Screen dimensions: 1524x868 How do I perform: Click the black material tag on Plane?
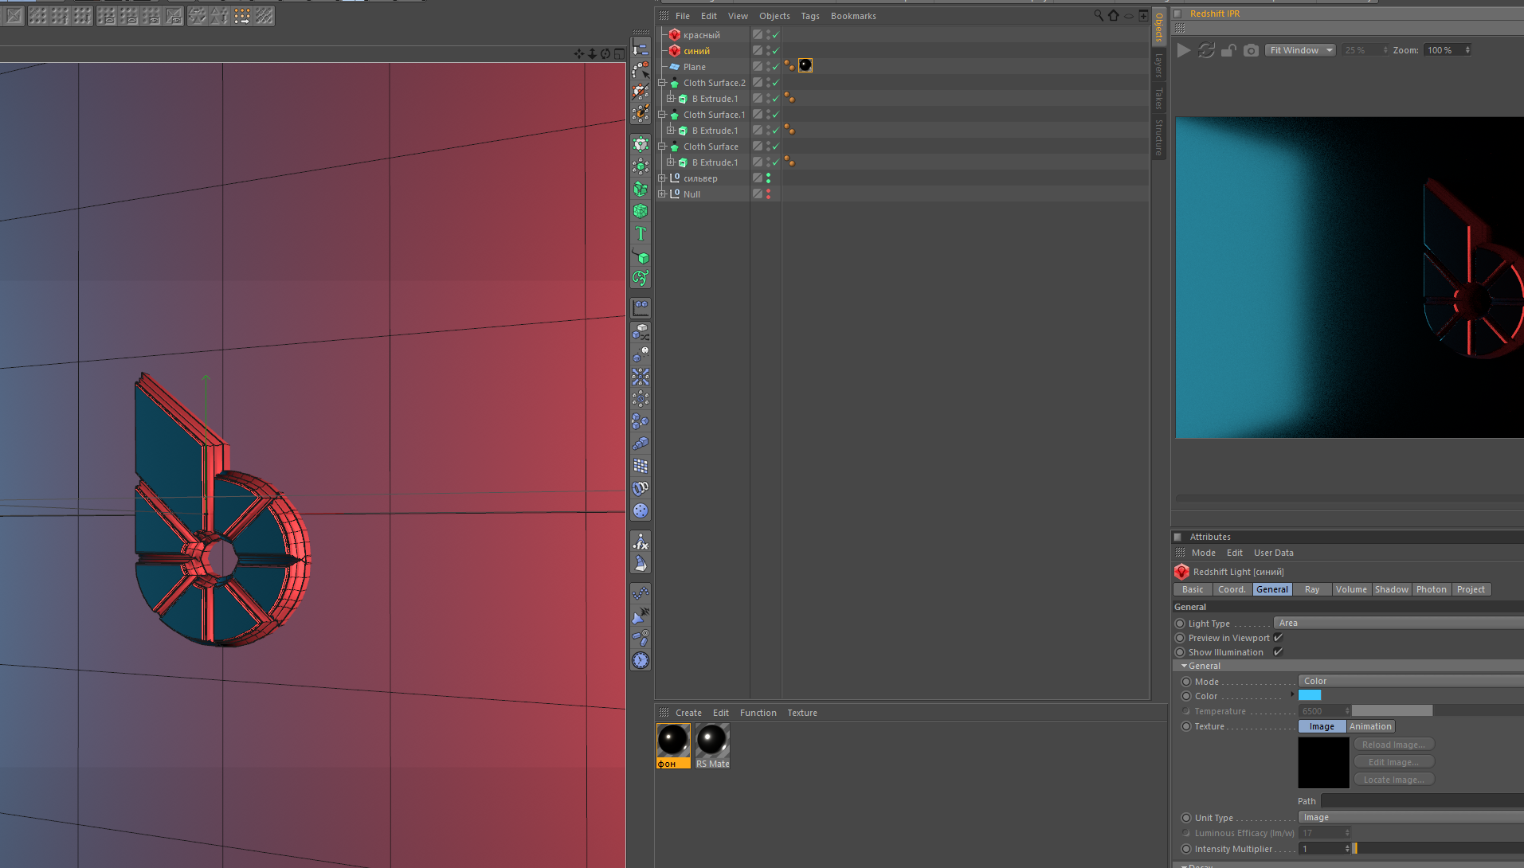805,65
